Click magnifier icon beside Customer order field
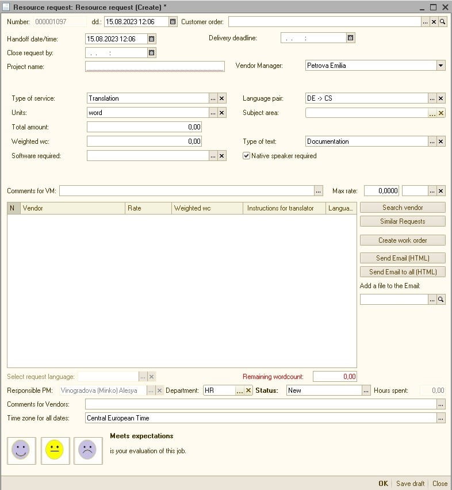The image size is (452, 490). pos(442,22)
